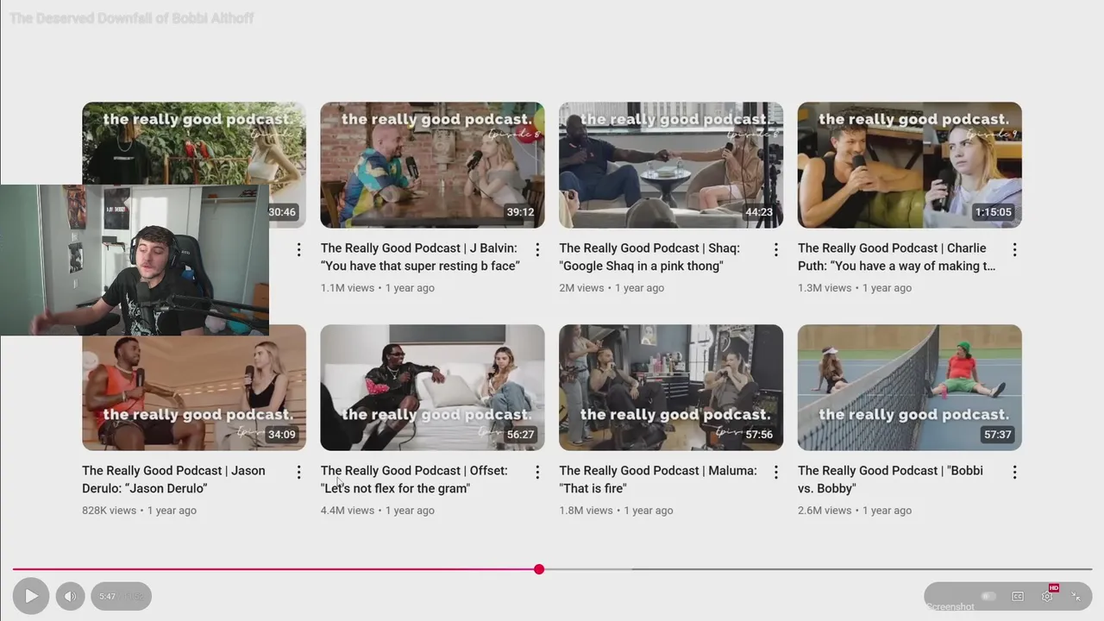The width and height of the screenshot is (1104, 621).
Task: Open the more options menu for the J Balvin video
Action: [x=537, y=249]
